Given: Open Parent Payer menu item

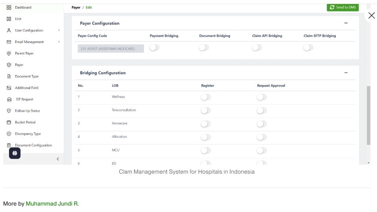Looking at the screenshot, I should pos(24,53).
